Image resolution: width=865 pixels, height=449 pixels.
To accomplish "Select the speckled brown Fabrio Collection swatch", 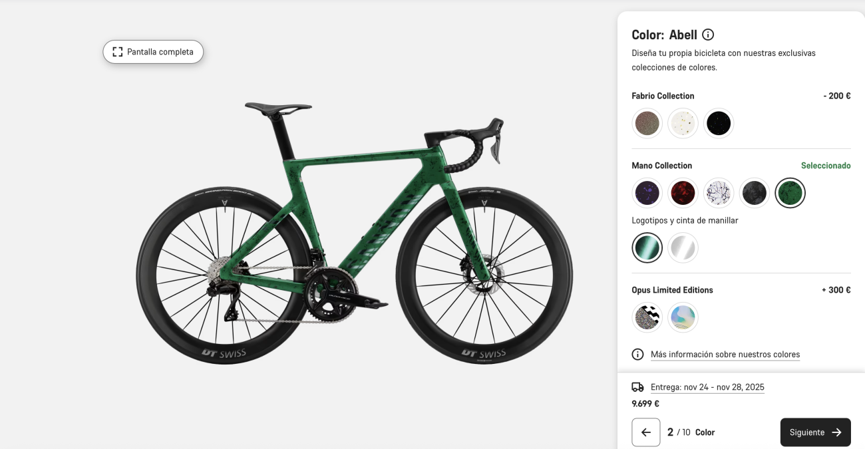I will coord(647,123).
